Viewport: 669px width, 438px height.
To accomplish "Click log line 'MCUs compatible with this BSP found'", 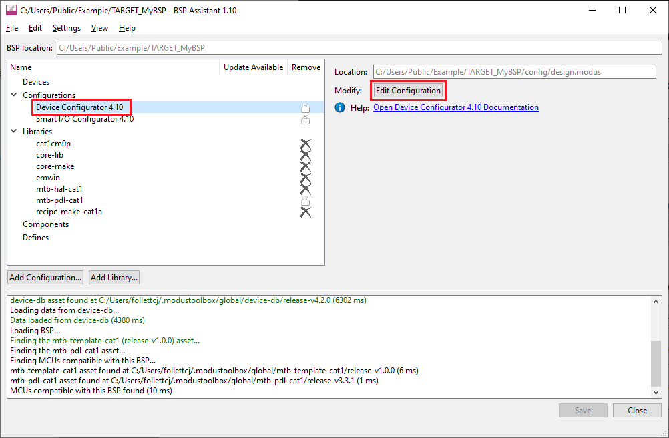I will [91, 391].
